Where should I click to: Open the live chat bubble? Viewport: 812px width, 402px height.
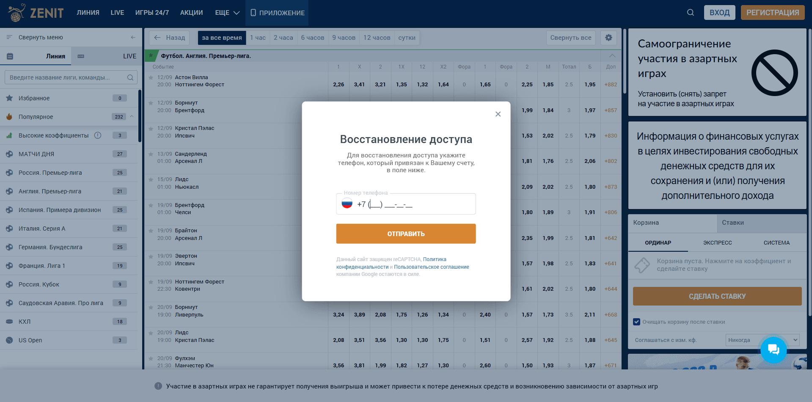pos(773,350)
